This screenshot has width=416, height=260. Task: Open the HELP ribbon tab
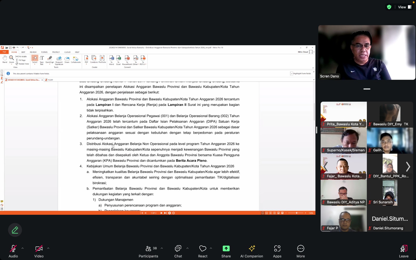[x=77, y=52]
